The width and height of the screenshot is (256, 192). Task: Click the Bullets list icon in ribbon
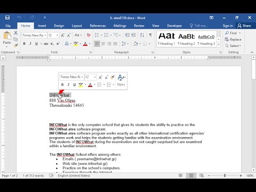click(x=97, y=35)
